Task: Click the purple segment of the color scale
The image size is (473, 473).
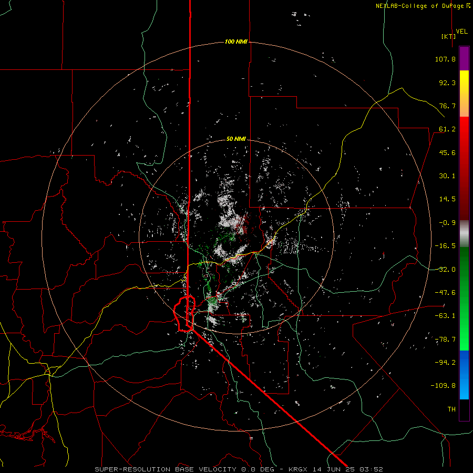Action: point(464,58)
